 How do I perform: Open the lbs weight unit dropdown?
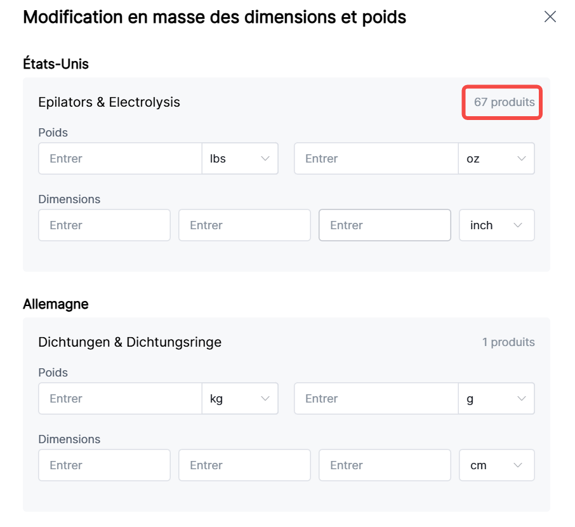point(240,159)
